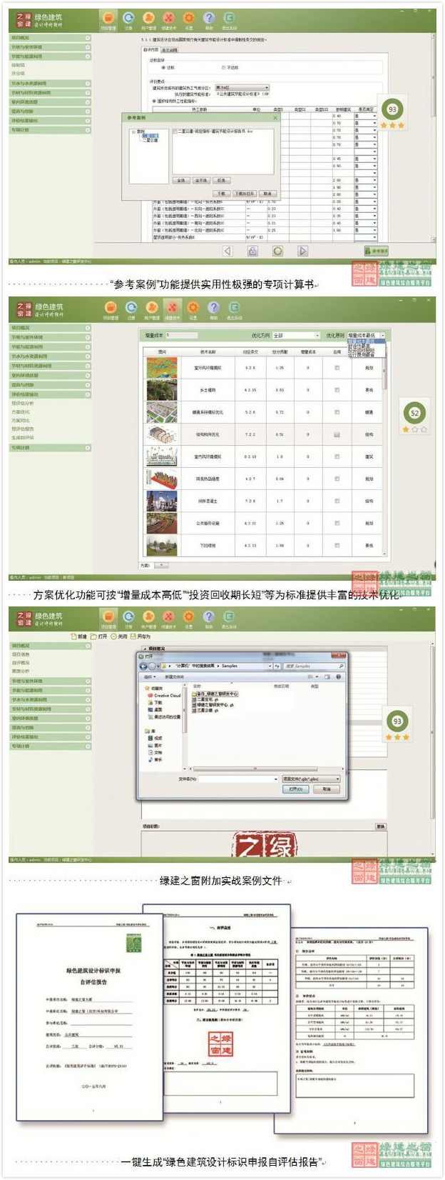The height and width of the screenshot is (1180, 445).
Task: Click the 下载并打开 button in 参考案例 dialog
Action: 244,194
